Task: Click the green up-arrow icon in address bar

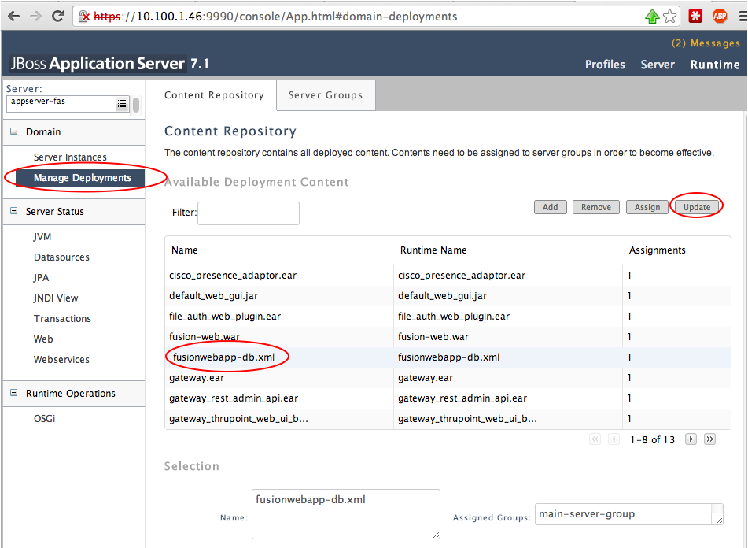Action: coord(652,17)
